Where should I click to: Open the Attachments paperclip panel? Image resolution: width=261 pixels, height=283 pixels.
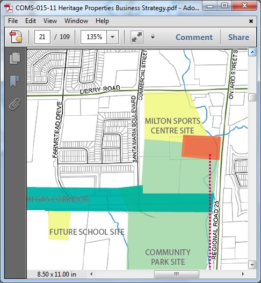point(15,104)
